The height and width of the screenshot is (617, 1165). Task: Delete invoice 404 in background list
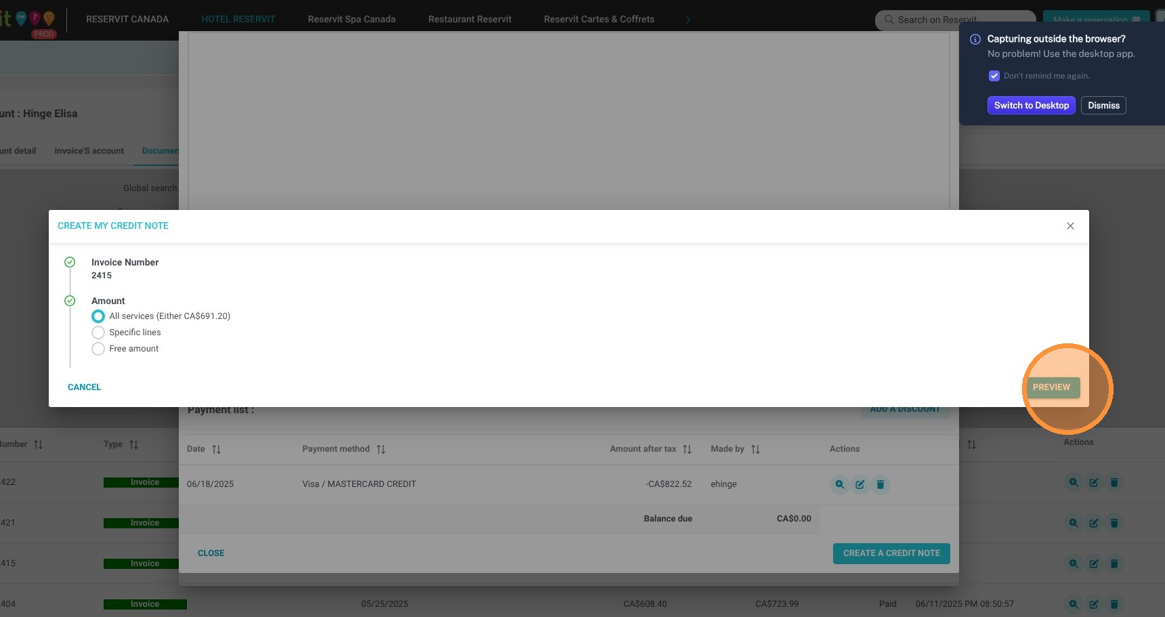[x=1114, y=604]
